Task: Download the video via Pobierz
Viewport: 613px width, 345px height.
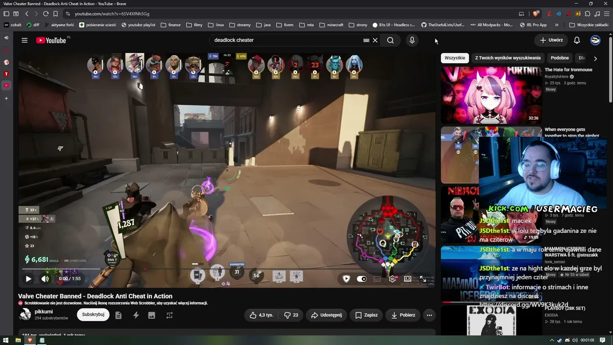Action: pyautogui.click(x=403, y=315)
